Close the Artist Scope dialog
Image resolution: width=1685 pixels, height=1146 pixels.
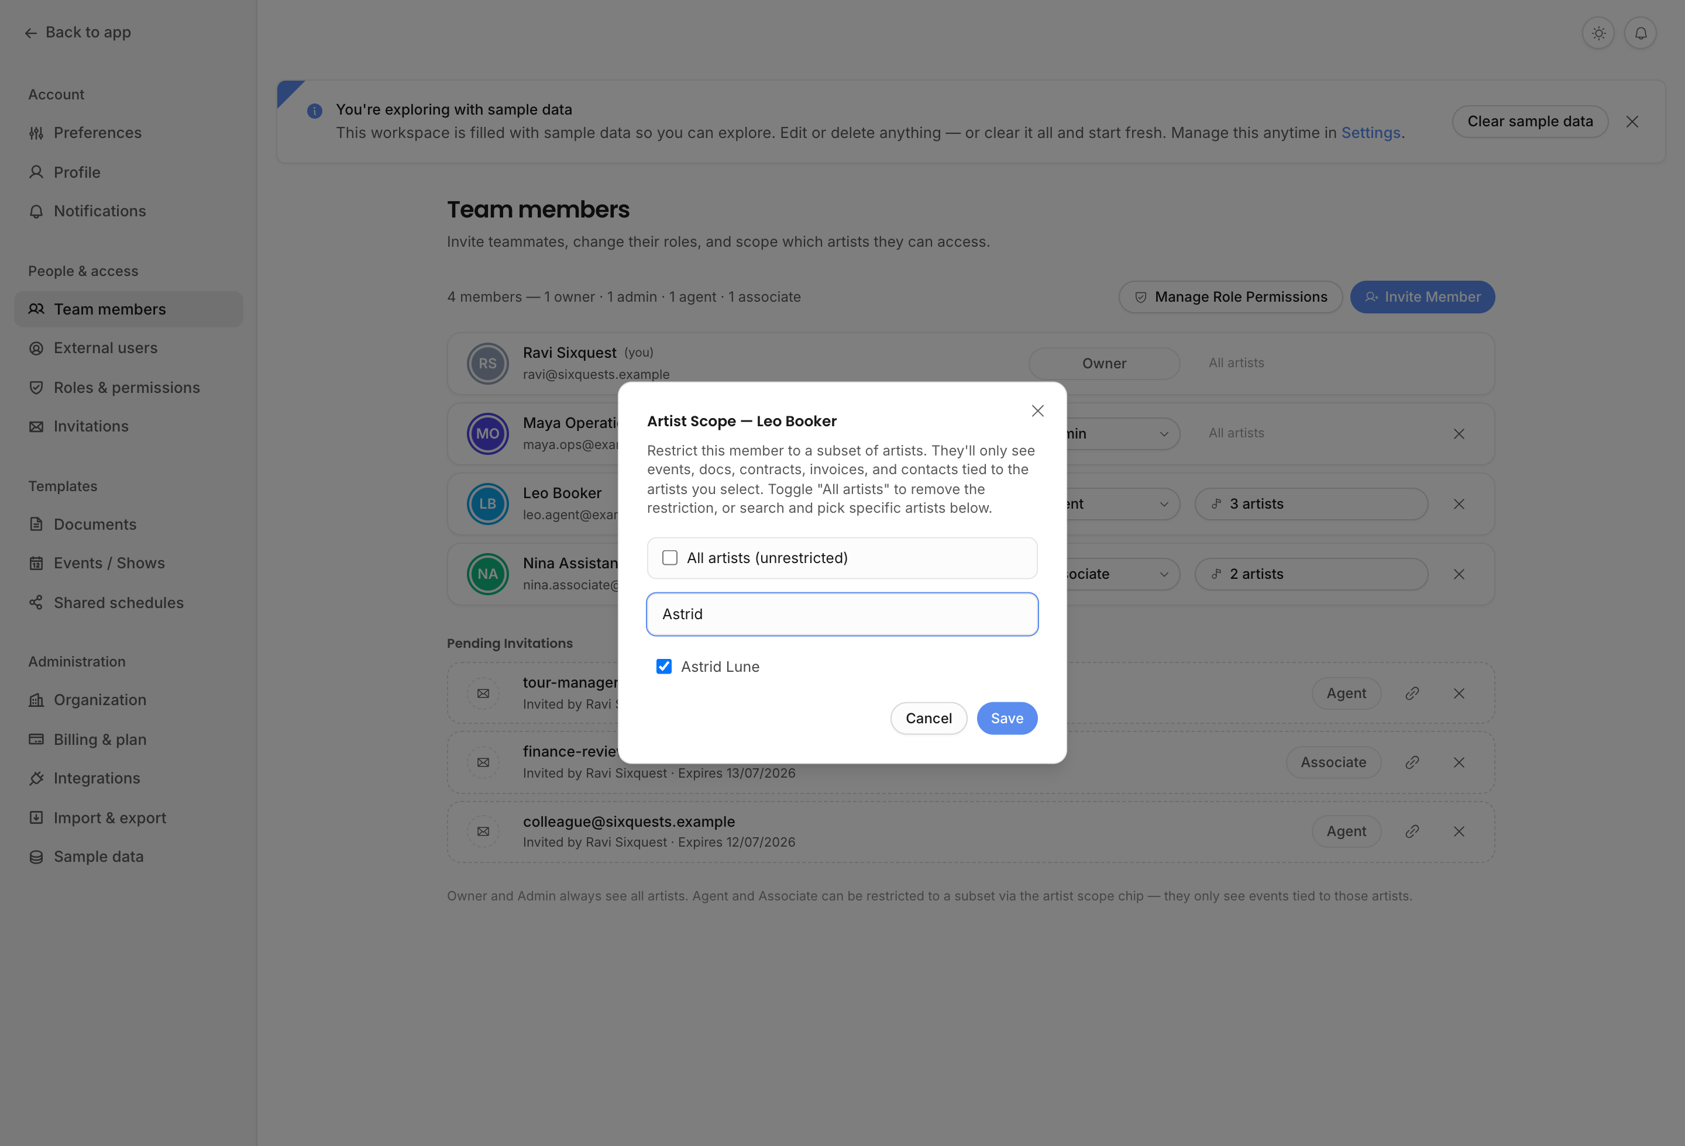(1037, 410)
